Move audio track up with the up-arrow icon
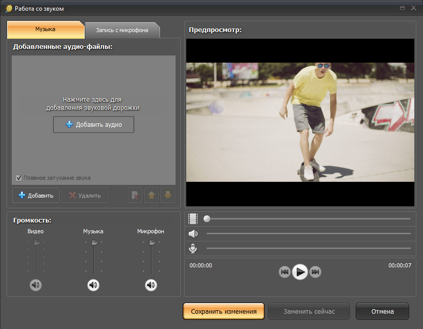 click(152, 195)
